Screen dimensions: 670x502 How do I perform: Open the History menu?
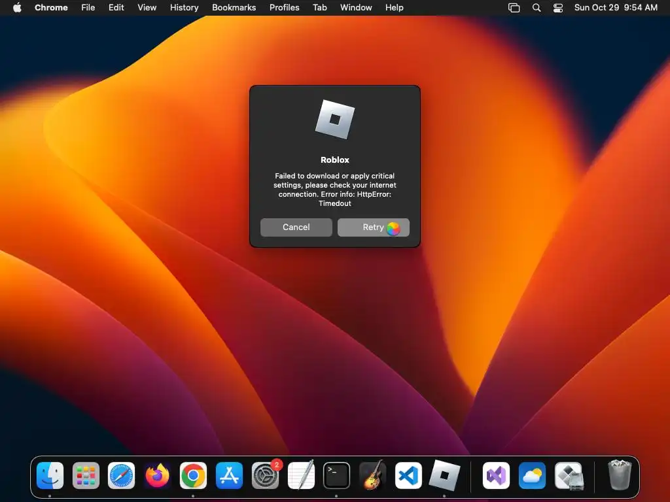click(x=184, y=7)
